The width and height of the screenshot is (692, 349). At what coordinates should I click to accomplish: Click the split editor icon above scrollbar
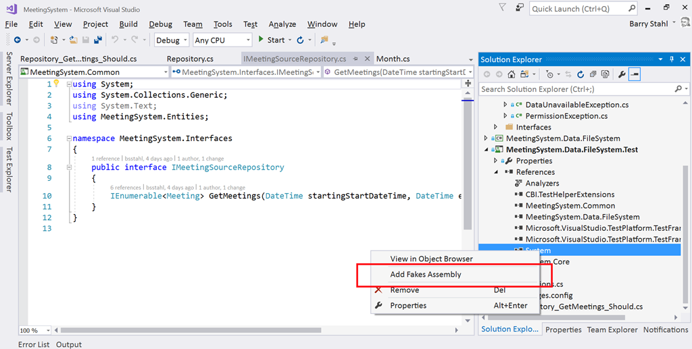tap(468, 83)
